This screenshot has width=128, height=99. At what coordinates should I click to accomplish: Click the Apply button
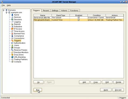(106, 90)
